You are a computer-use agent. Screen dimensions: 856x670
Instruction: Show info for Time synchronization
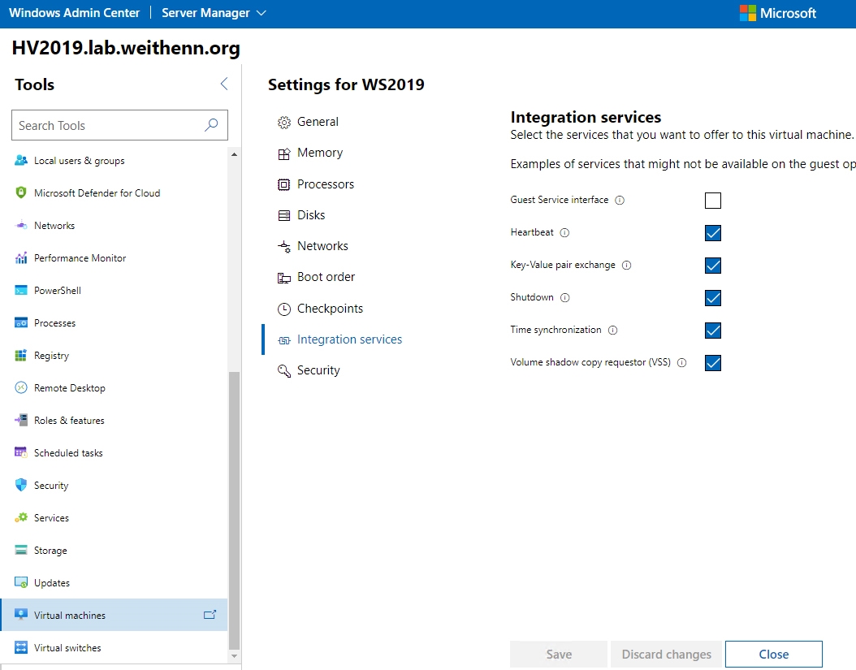point(613,330)
